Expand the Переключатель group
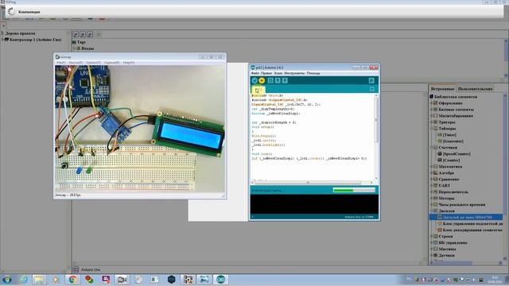This screenshot has width=509, height=286. (x=432, y=192)
